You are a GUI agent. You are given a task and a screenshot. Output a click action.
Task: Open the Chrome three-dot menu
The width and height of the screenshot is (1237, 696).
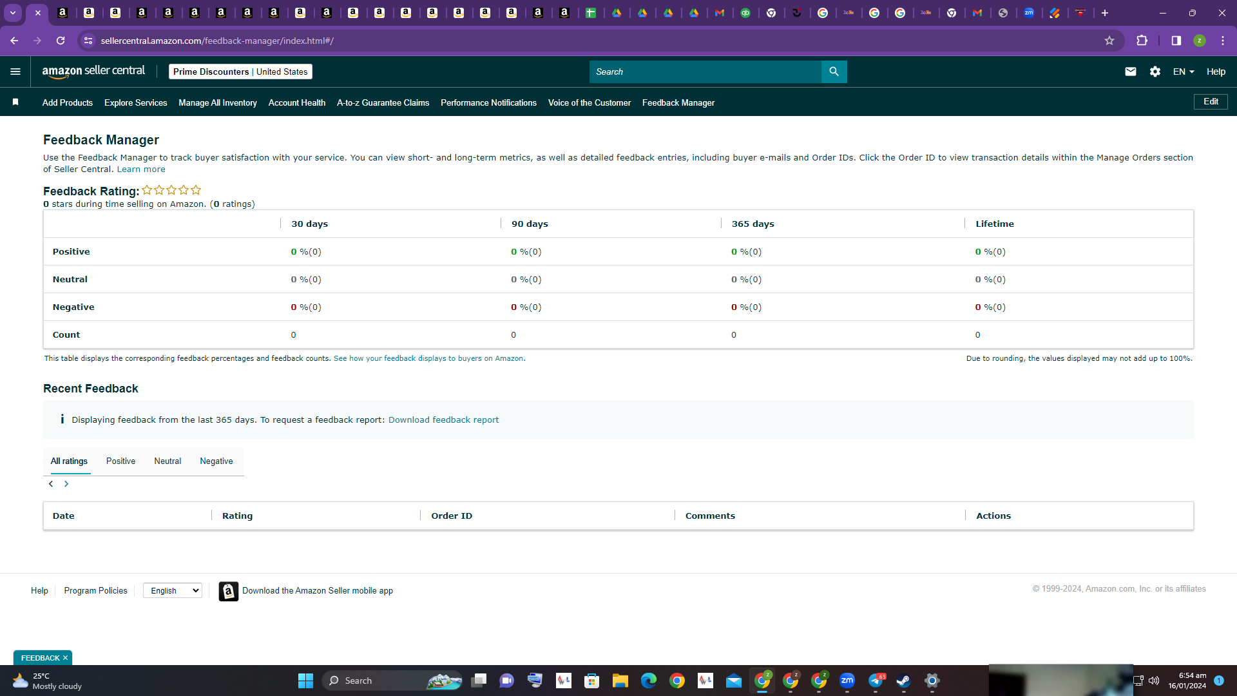point(1223,41)
